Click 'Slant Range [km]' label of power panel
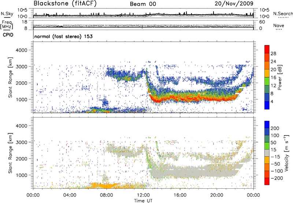Image resolution: width=293 pixels, height=203 pixels. click(10, 77)
